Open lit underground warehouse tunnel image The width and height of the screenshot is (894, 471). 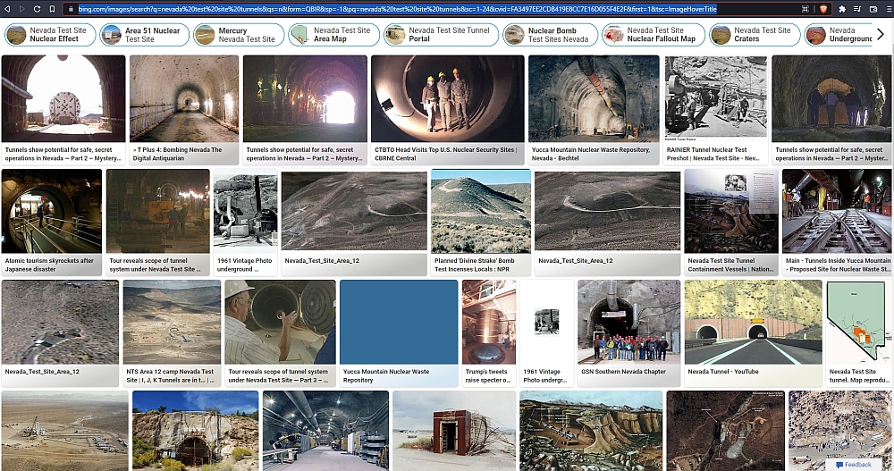click(325, 431)
